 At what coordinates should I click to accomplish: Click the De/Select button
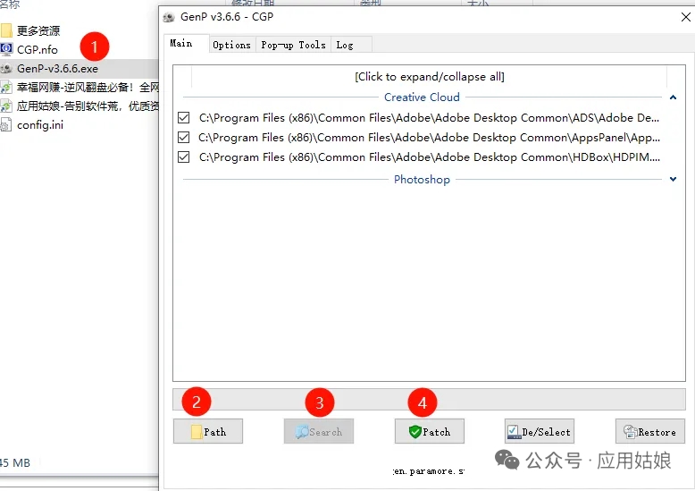[x=539, y=432]
